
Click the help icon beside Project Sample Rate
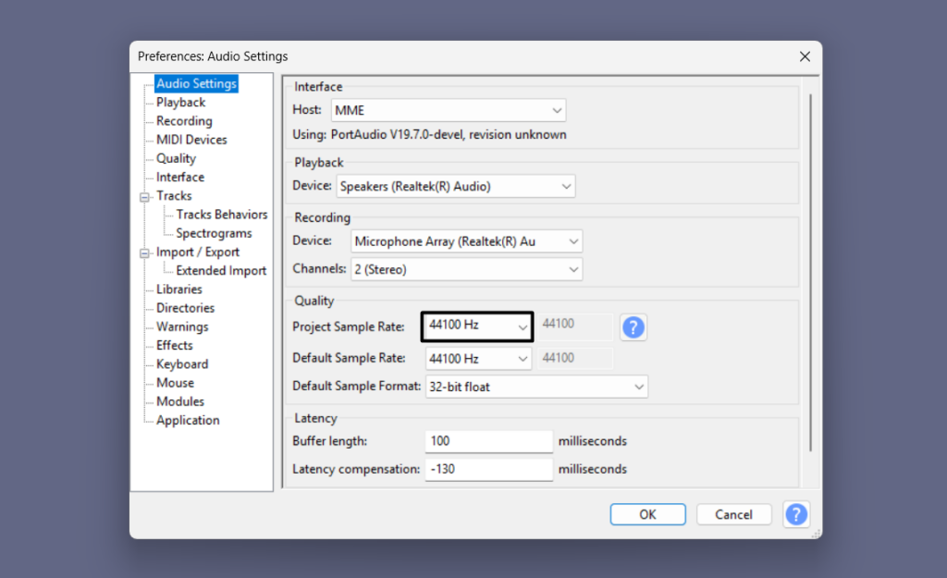coord(633,327)
